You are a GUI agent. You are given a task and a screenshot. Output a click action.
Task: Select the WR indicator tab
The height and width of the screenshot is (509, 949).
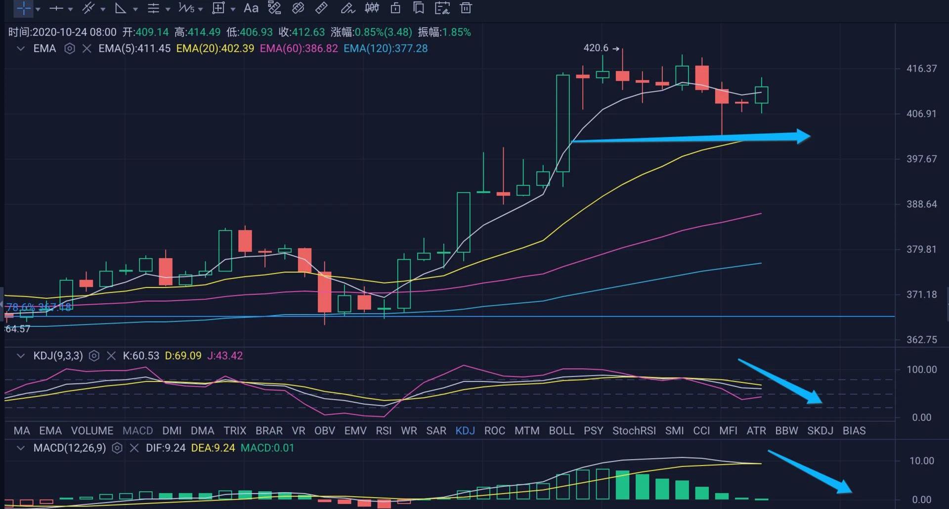[409, 431]
